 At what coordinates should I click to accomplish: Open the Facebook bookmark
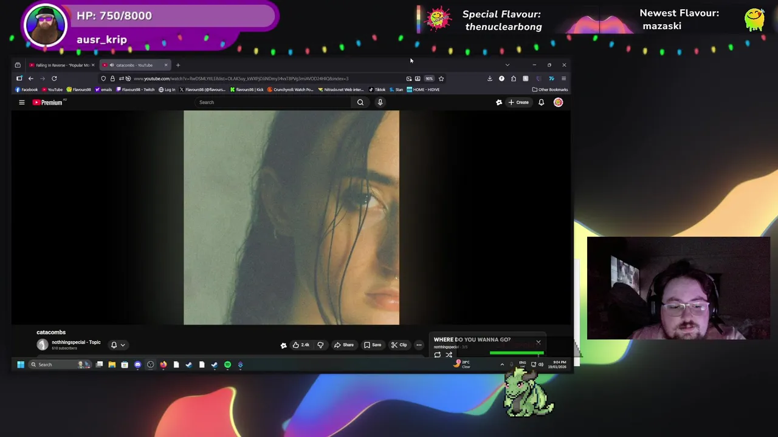26,90
